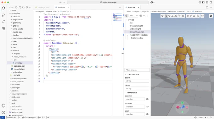This screenshot has width=214, height=119.
Task: Open Run and Debug in activity bar
Action: 3,15
